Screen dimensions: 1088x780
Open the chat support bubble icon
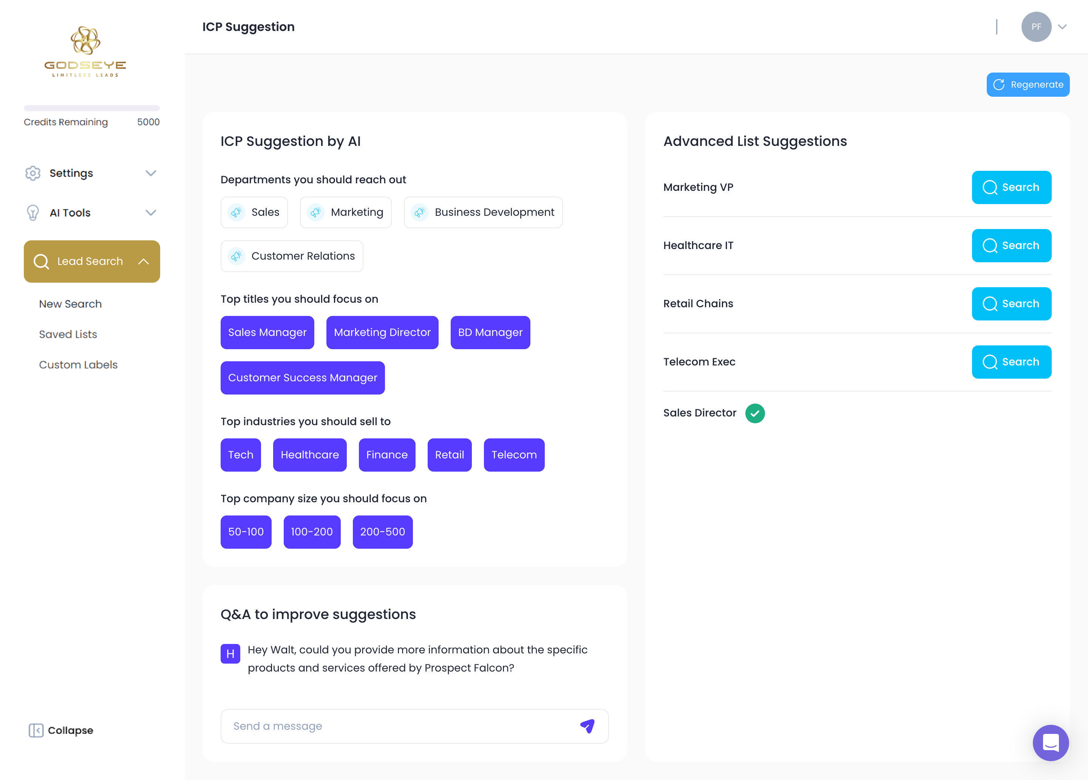click(1050, 743)
